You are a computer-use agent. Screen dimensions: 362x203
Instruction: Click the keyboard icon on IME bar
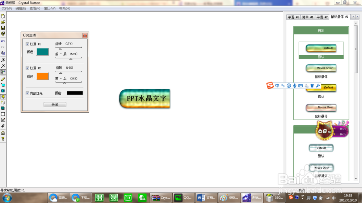click(x=300, y=86)
